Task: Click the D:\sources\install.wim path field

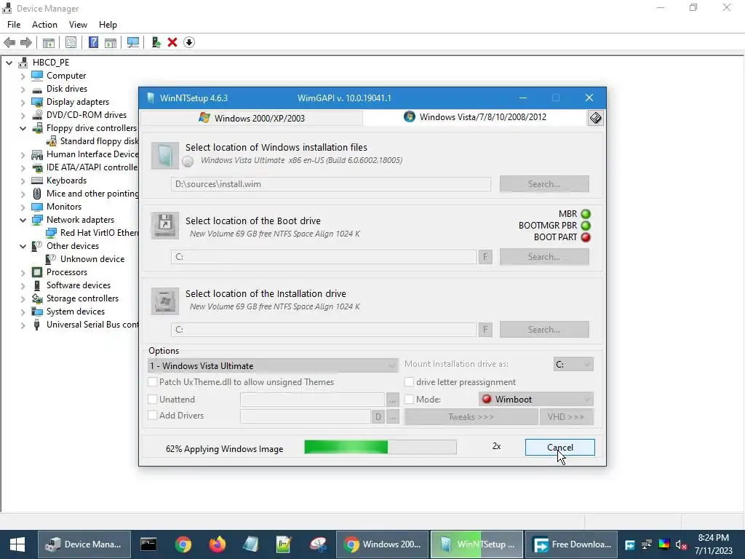Action: 331,184
